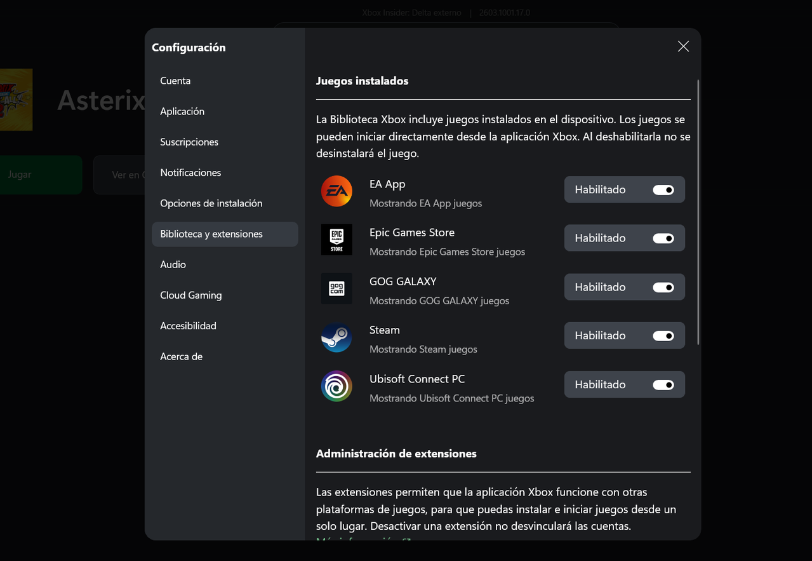The width and height of the screenshot is (812, 561).
Task: Close the Configuración dialog with the X
Action: pos(683,46)
